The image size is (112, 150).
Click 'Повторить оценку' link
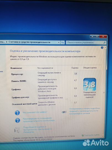(x=92, y=135)
